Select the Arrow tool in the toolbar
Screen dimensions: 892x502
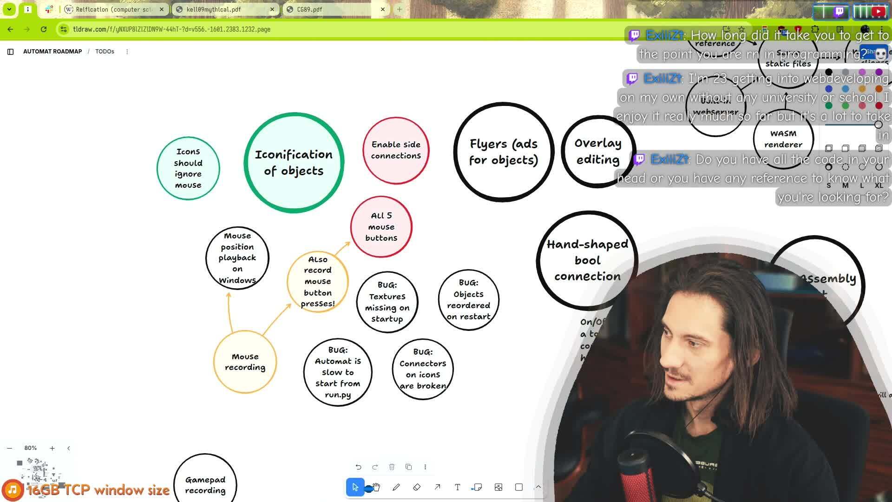(437, 487)
